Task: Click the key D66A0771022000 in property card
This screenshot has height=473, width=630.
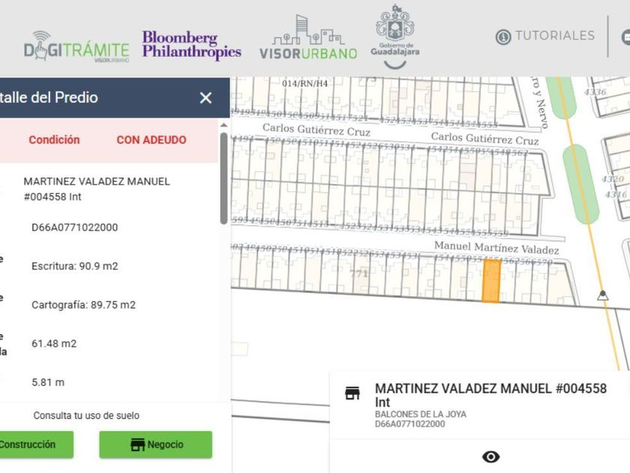Action: 409,424
